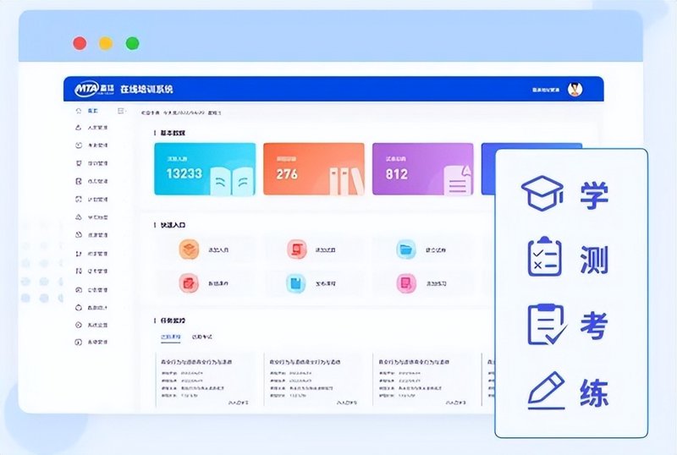Open the purple stat card showing 812

tap(422, 169)
